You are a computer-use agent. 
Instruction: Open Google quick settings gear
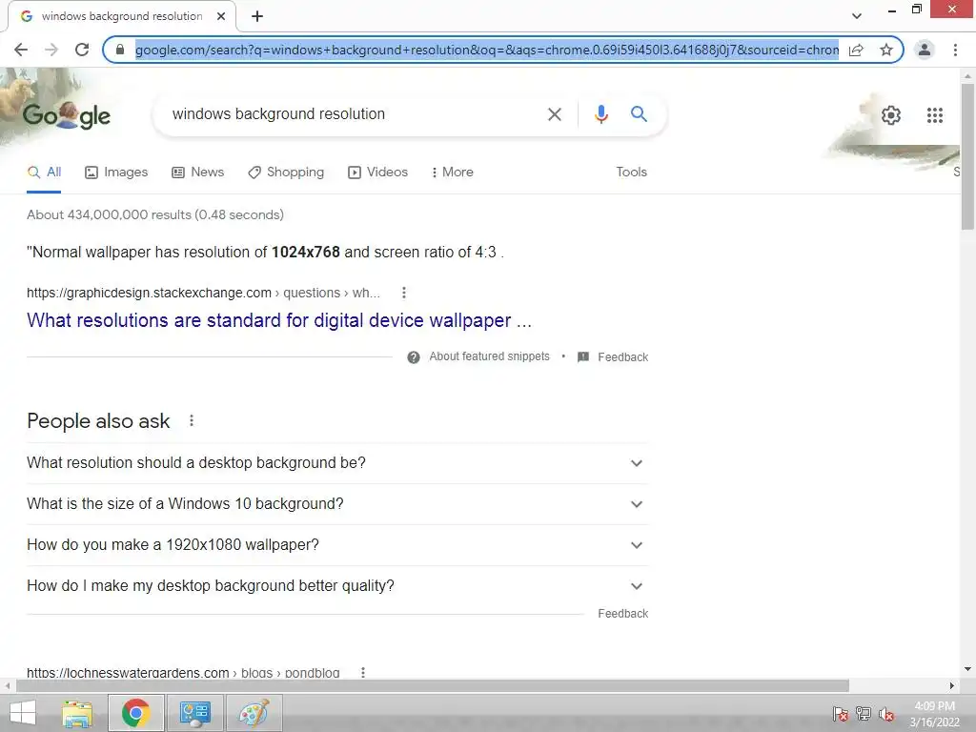click(891, 115)
